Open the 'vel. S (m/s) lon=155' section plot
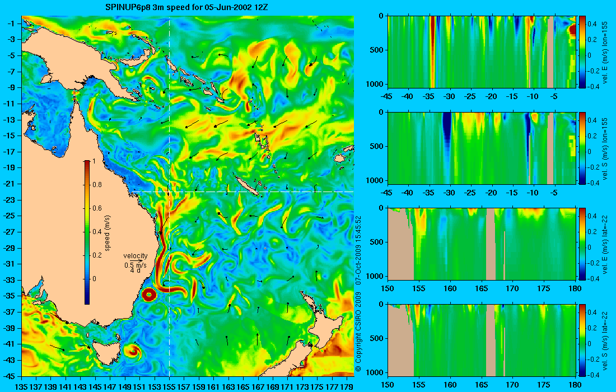 pyautogui.click(x=482, y=148)
